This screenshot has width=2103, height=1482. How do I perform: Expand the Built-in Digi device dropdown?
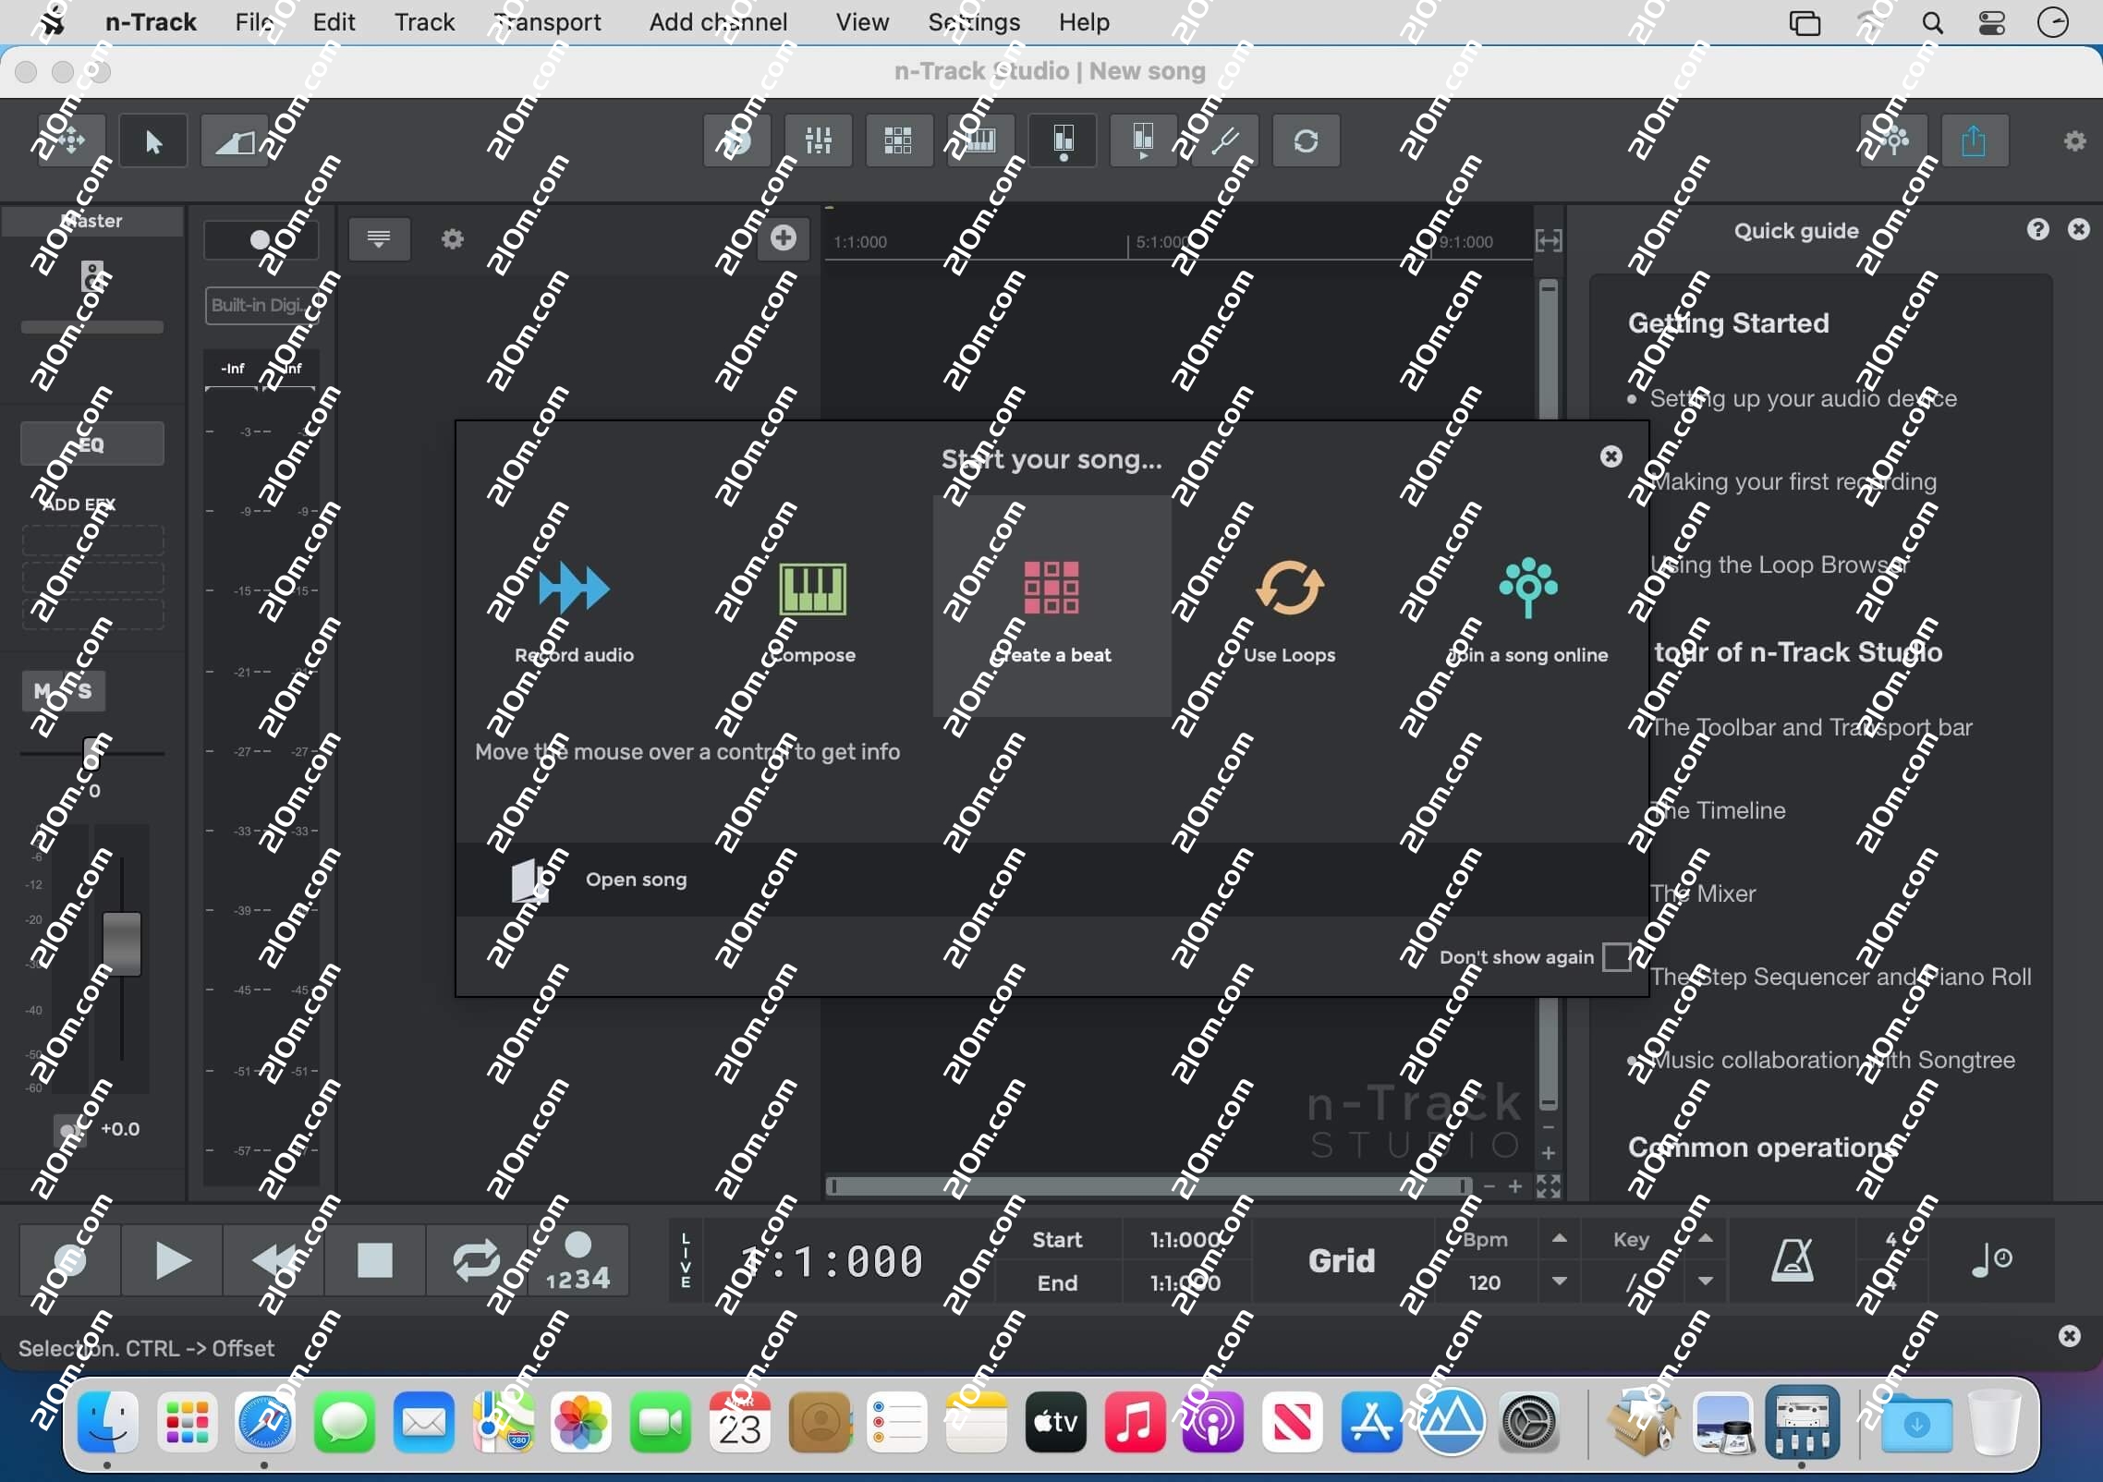point(261,306)
